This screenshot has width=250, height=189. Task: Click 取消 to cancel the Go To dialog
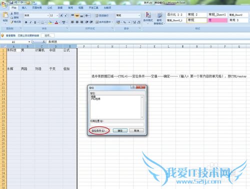tap(136, 130)
